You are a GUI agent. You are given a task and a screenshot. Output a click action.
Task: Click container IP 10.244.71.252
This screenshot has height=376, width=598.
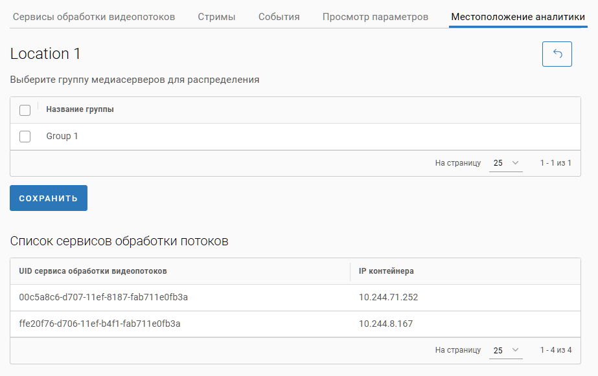point(389,298)
